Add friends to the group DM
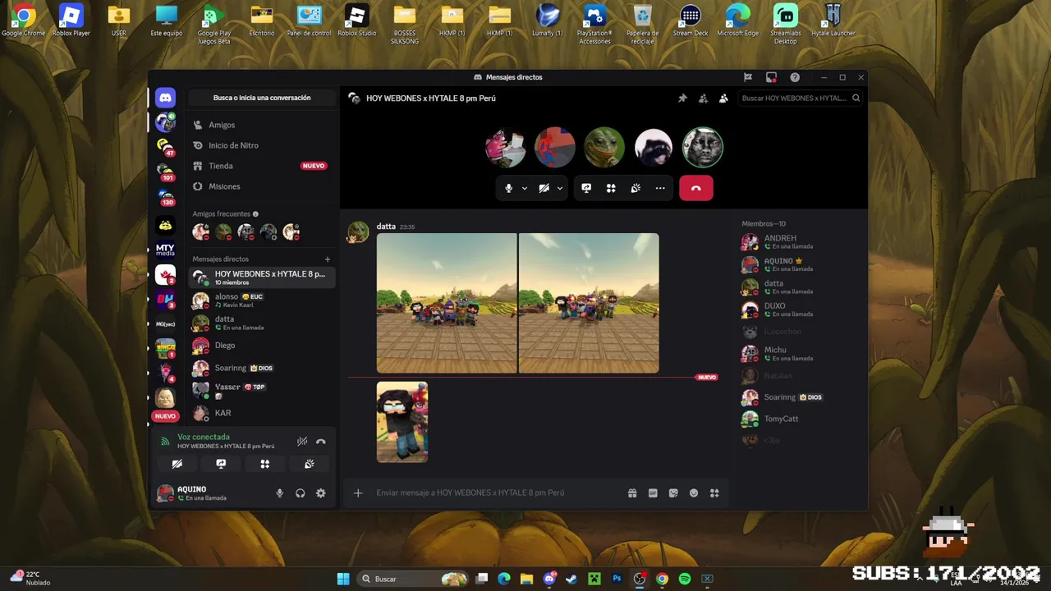The image size is (1051, 591). [703, 98]
